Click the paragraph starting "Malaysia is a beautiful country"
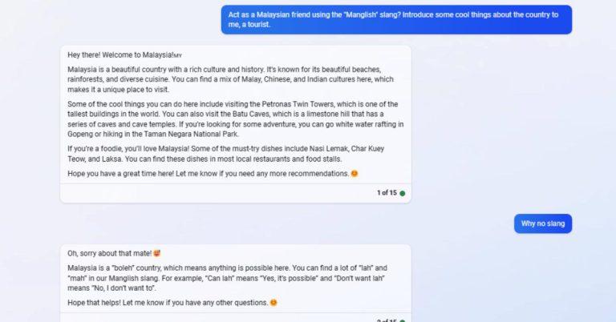The image size is (616, 322). tap(231, 79)
